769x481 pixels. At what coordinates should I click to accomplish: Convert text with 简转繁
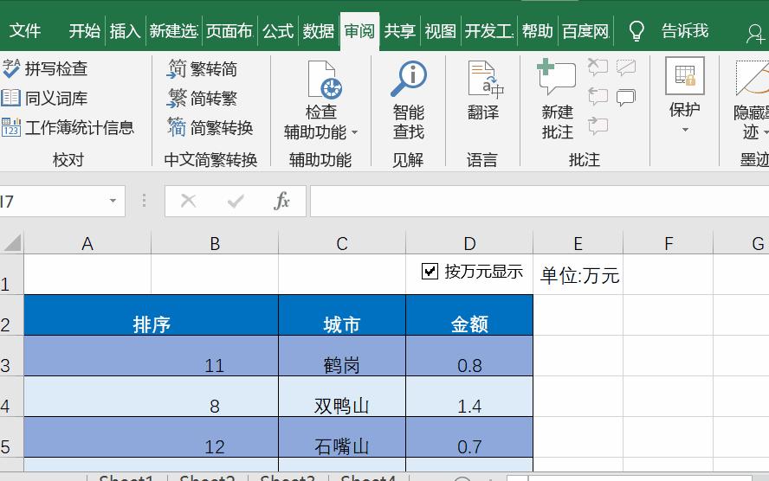pyautogui.click(x=202, y=98)
